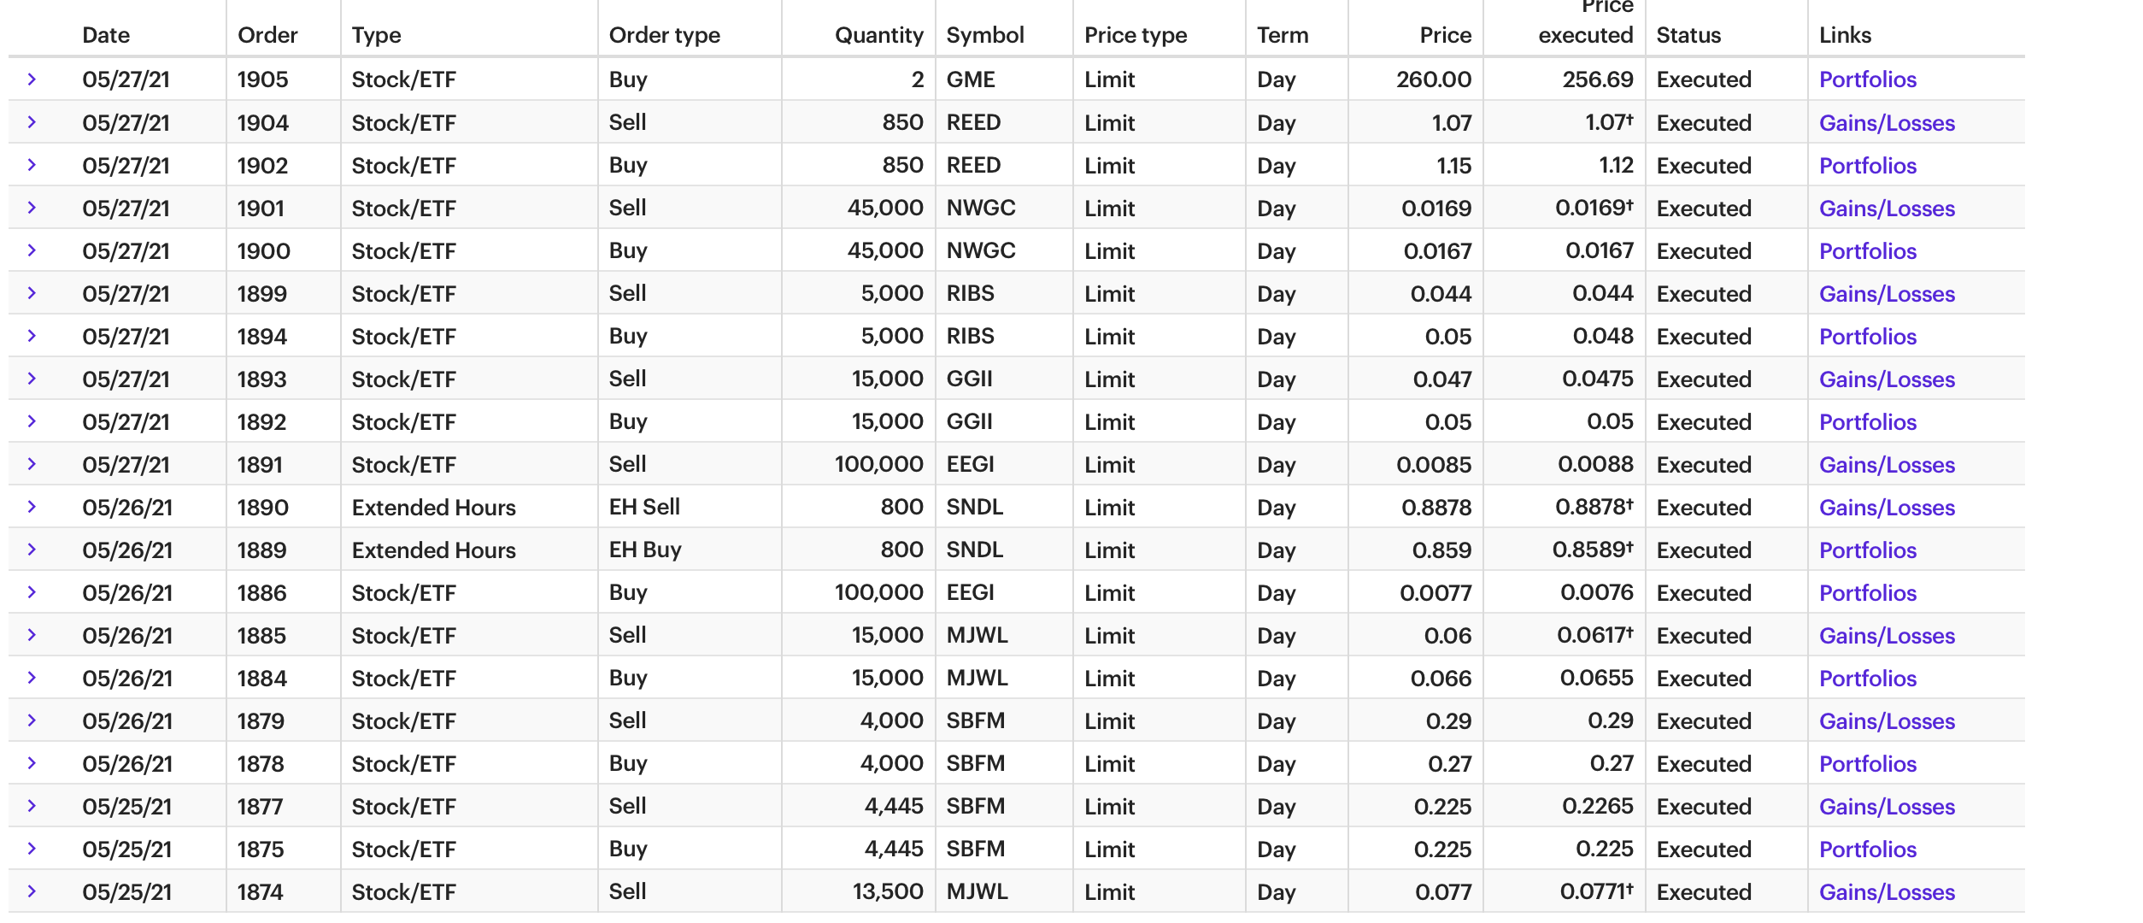Click the Status column header
2143x923 pixels.
coord(1688,35)
